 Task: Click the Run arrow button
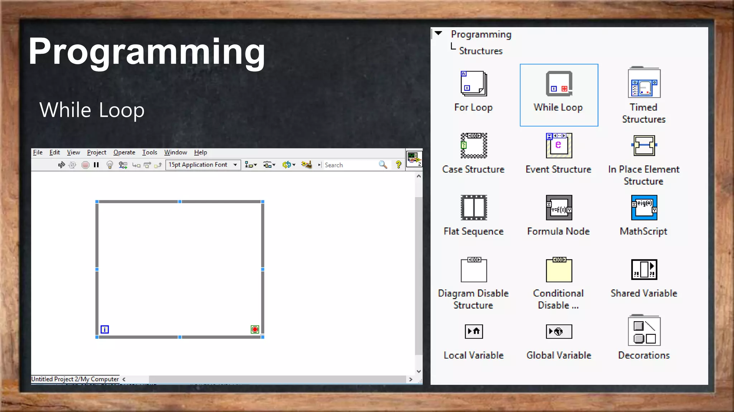[61, 165]
